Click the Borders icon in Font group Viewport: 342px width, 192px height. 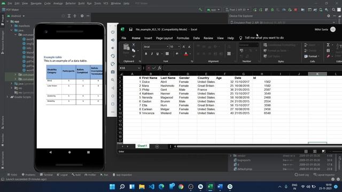(167, 53)
